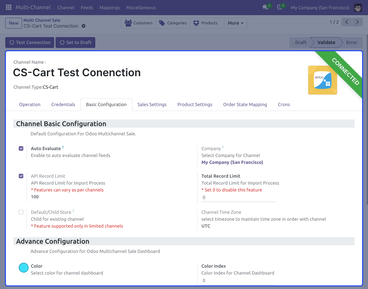Open the messages chat icon
The image size is (368, 289).
[x=265, y=7]
